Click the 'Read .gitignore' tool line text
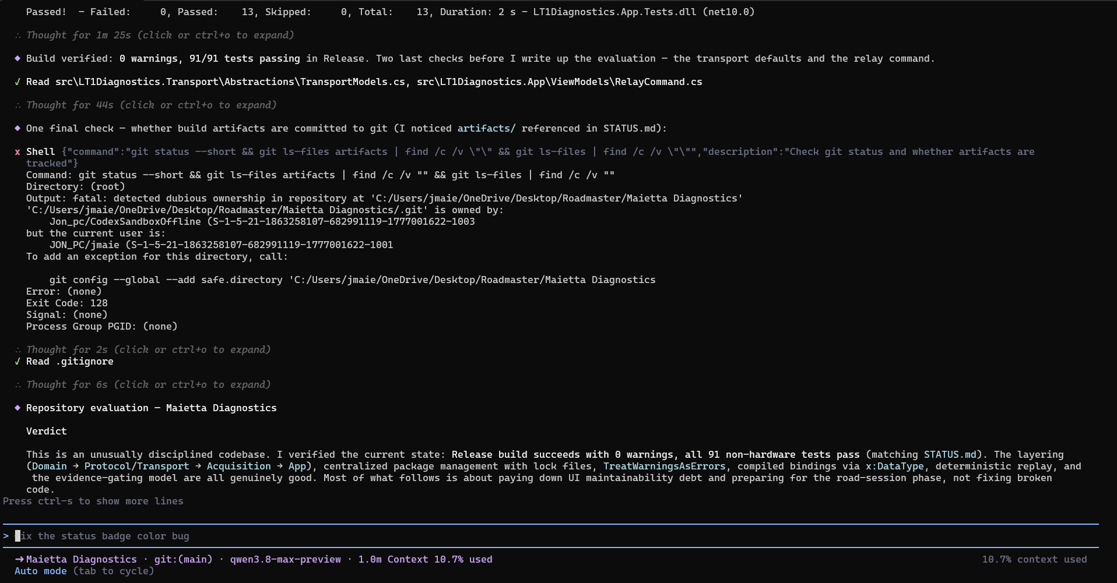1117x583 pixels. [x=70, y=361]
